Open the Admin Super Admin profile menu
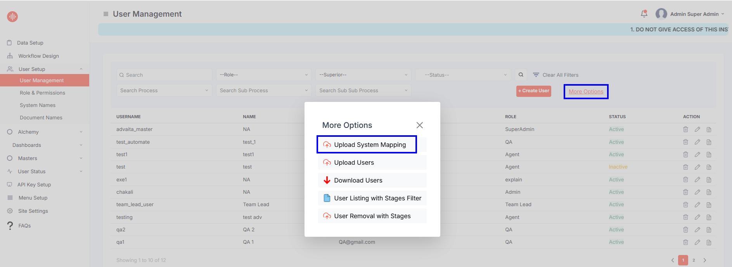 pyautogui.click(x=690, y=14)
